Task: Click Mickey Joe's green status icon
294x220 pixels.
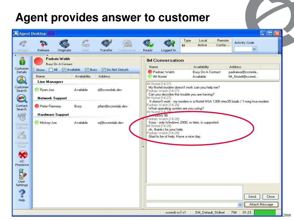Action: tap(37, 123)
